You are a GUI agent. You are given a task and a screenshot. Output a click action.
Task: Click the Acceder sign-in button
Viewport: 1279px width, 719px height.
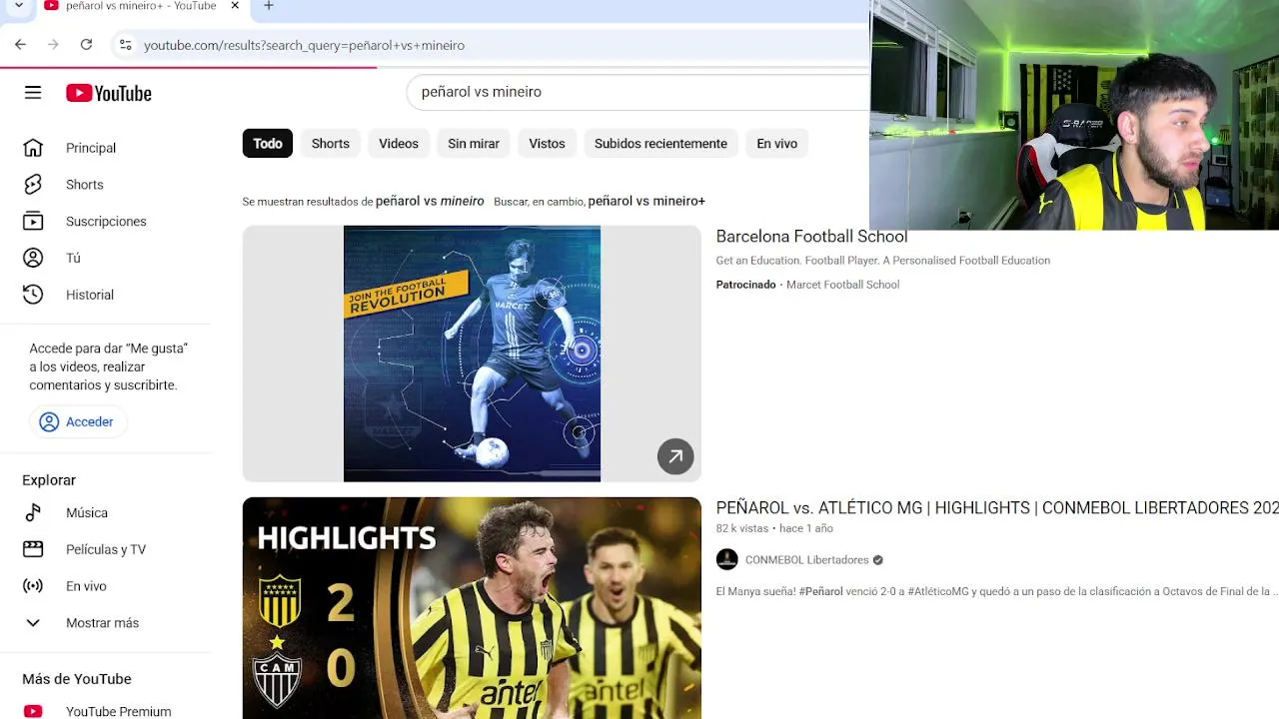coord(76,422)
